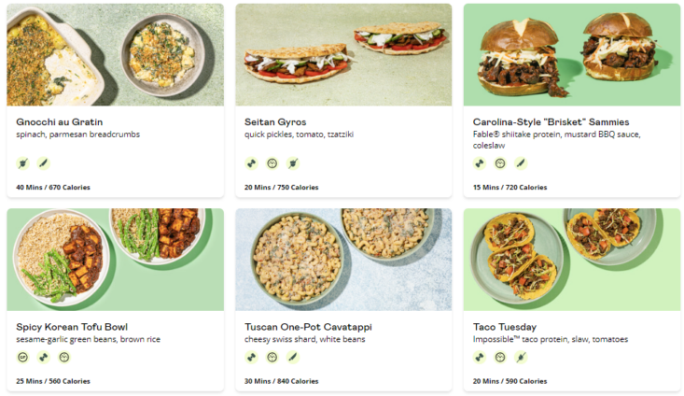Click the dumbbell icon under Tuscan One-Pot Cavatappi
The width and height of the screenshot is (684, 396).
tap(251, 358)
